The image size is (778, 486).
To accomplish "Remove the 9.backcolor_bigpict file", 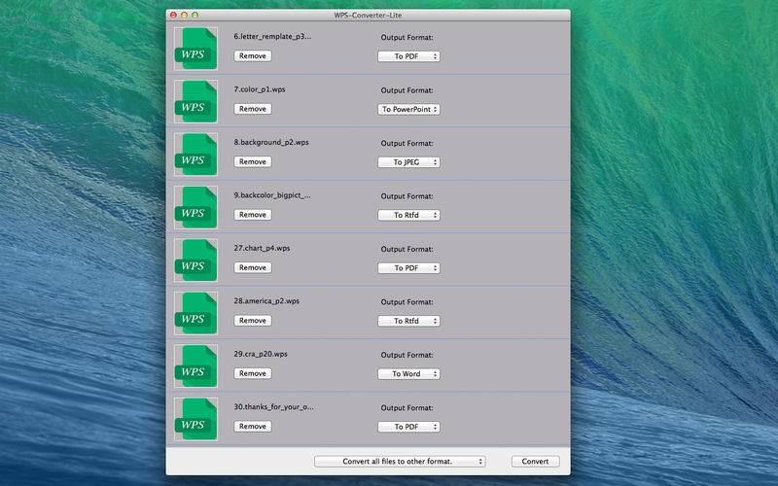I will (253, 215).
